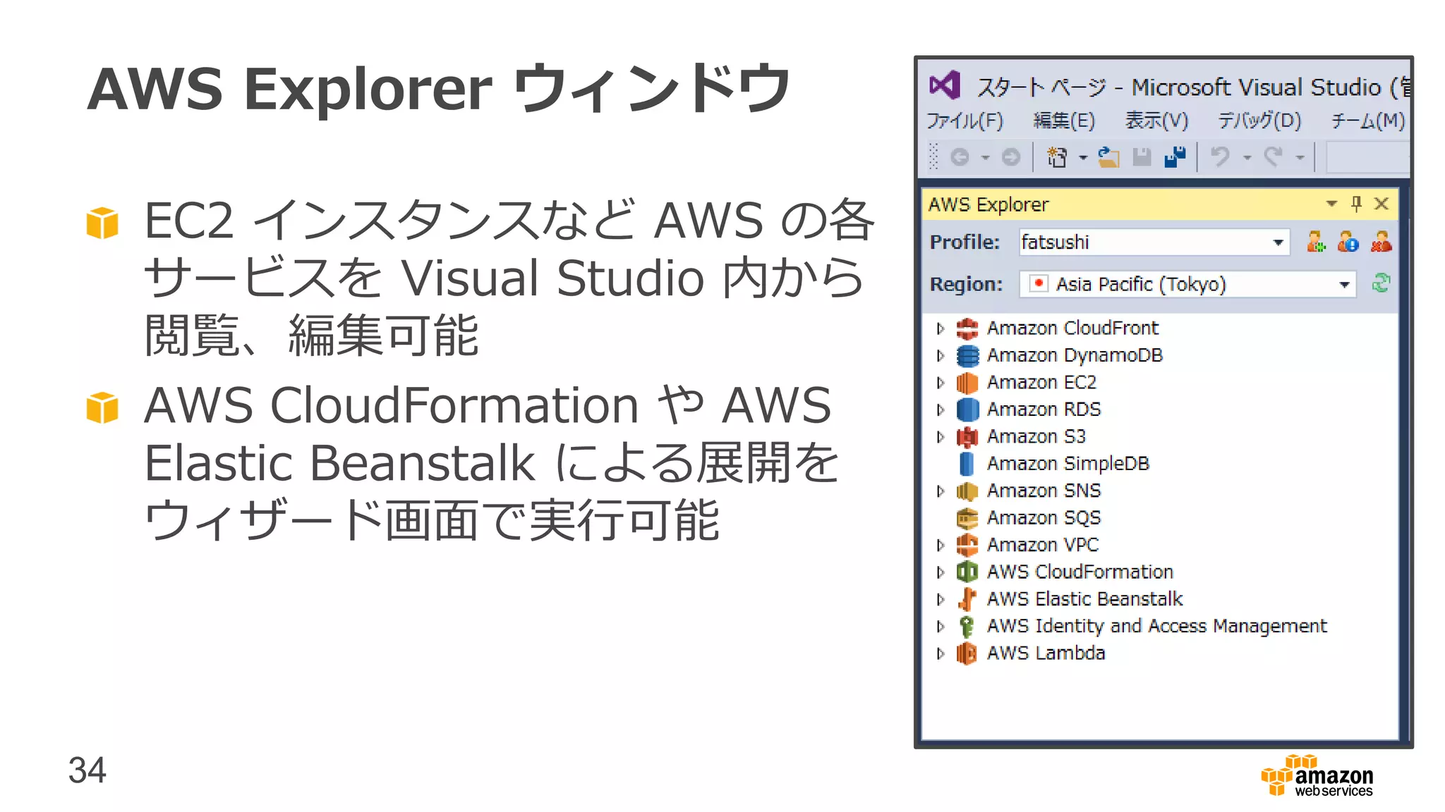Click the Navigate Backward toolbar icon
Screen dimensions: 1445x812
click(x=960, y=157)
